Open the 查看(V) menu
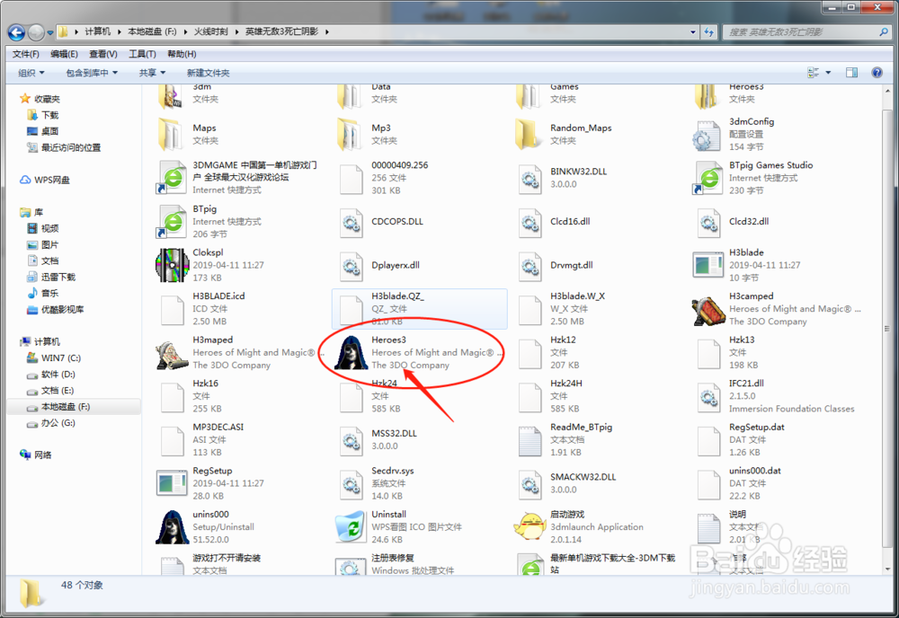The width and height of the screenshot is (899, 618). pos(103,54)
